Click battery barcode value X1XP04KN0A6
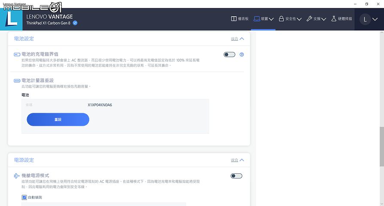The height and width of the screenshot is (206, 384). tap(100, 105)
